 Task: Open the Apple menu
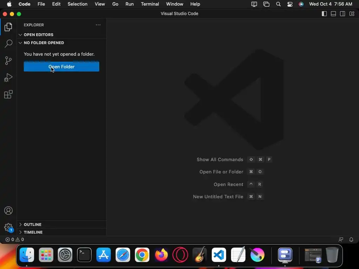(x=9, y=4)
